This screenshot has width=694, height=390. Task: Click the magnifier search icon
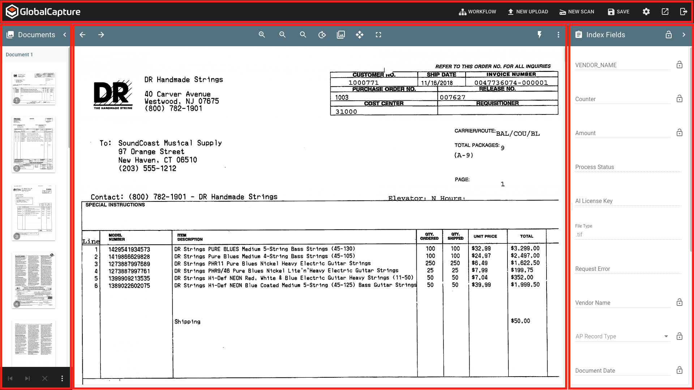[303, 35]
